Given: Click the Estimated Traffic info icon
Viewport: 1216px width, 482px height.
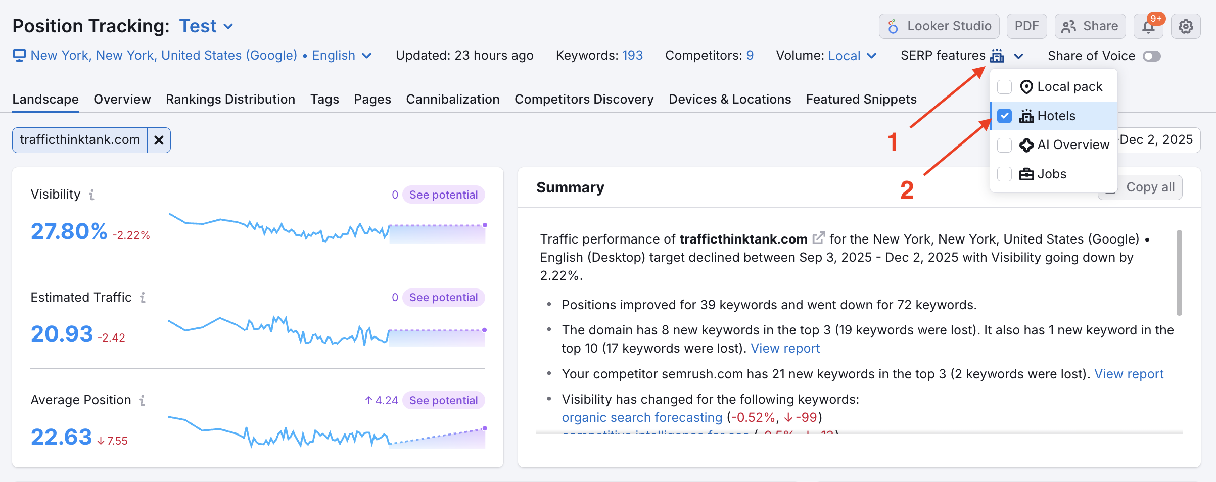Looking at the screenshot, I should (143, 298).
